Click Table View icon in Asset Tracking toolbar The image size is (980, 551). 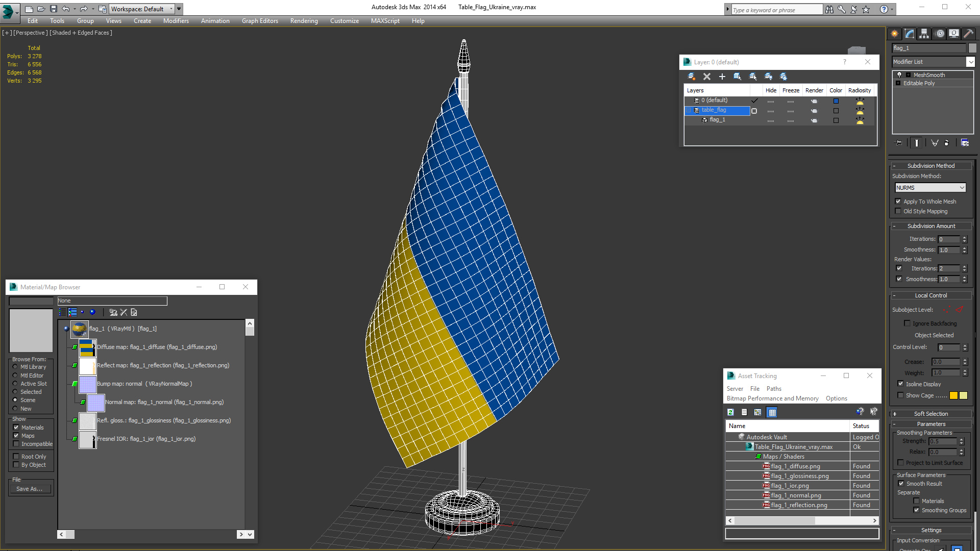pos(772,412)
